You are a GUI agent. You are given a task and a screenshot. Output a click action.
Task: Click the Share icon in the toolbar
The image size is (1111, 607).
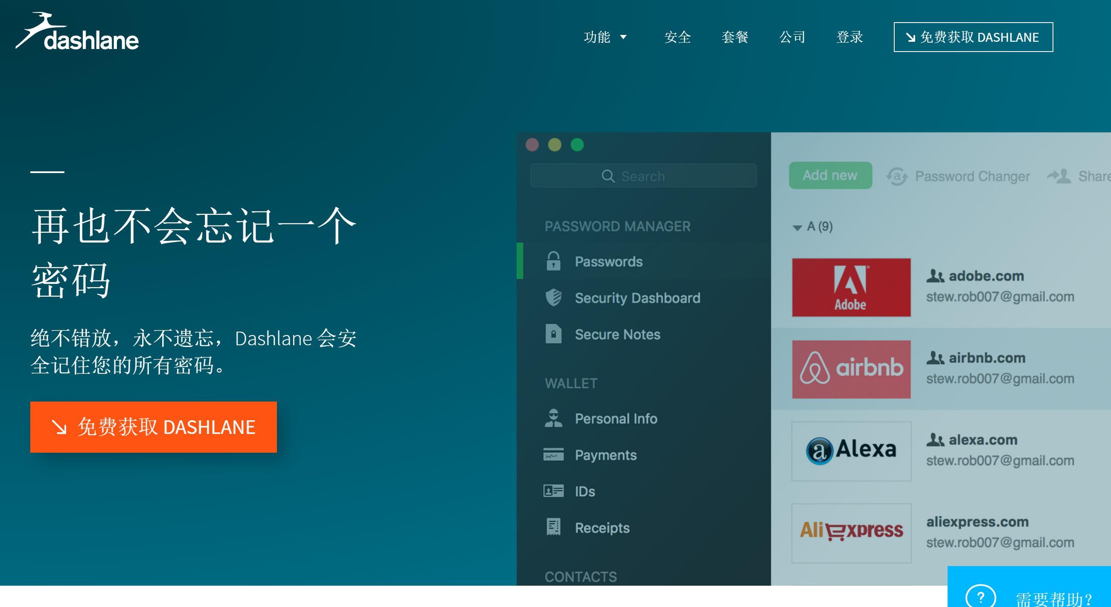pos(1059,176)
